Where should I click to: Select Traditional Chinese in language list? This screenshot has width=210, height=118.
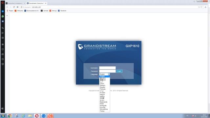click(x=105, y=80)
